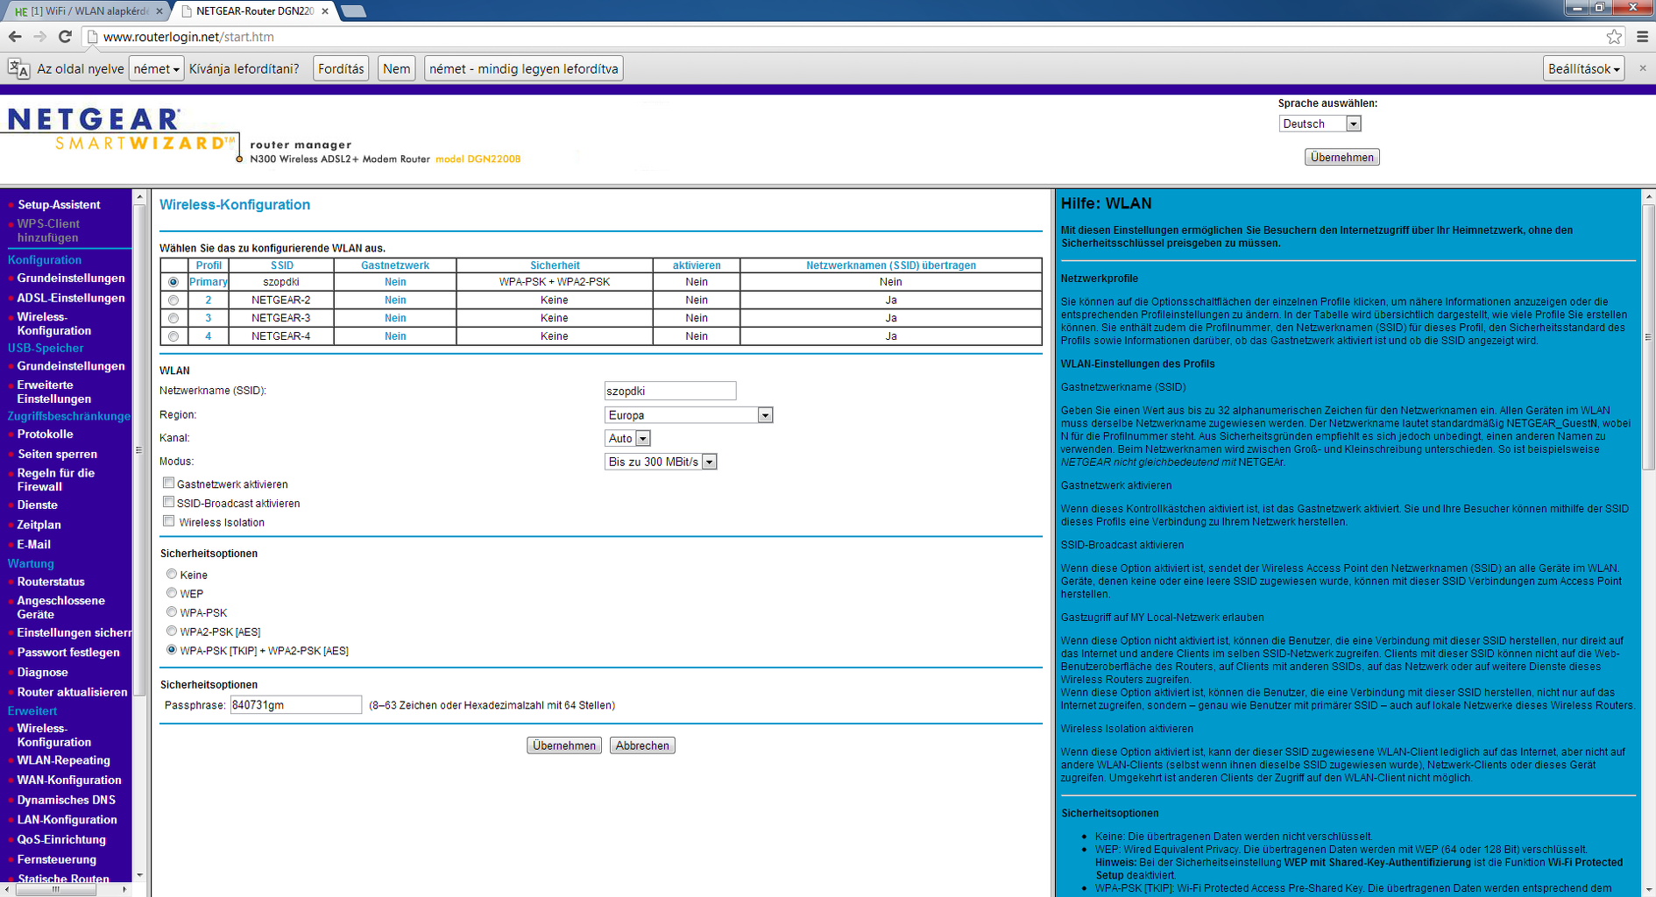This screenshot has height=897, width=1656.
Task: Open QoS-Einrichtung in the sidebar
Action: coord(61,839)
